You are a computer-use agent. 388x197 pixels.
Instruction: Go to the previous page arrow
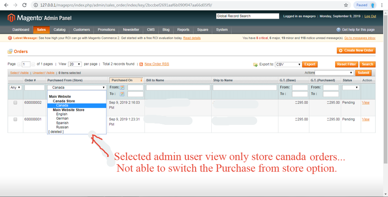pyautogui.click(x=19, y=64)
